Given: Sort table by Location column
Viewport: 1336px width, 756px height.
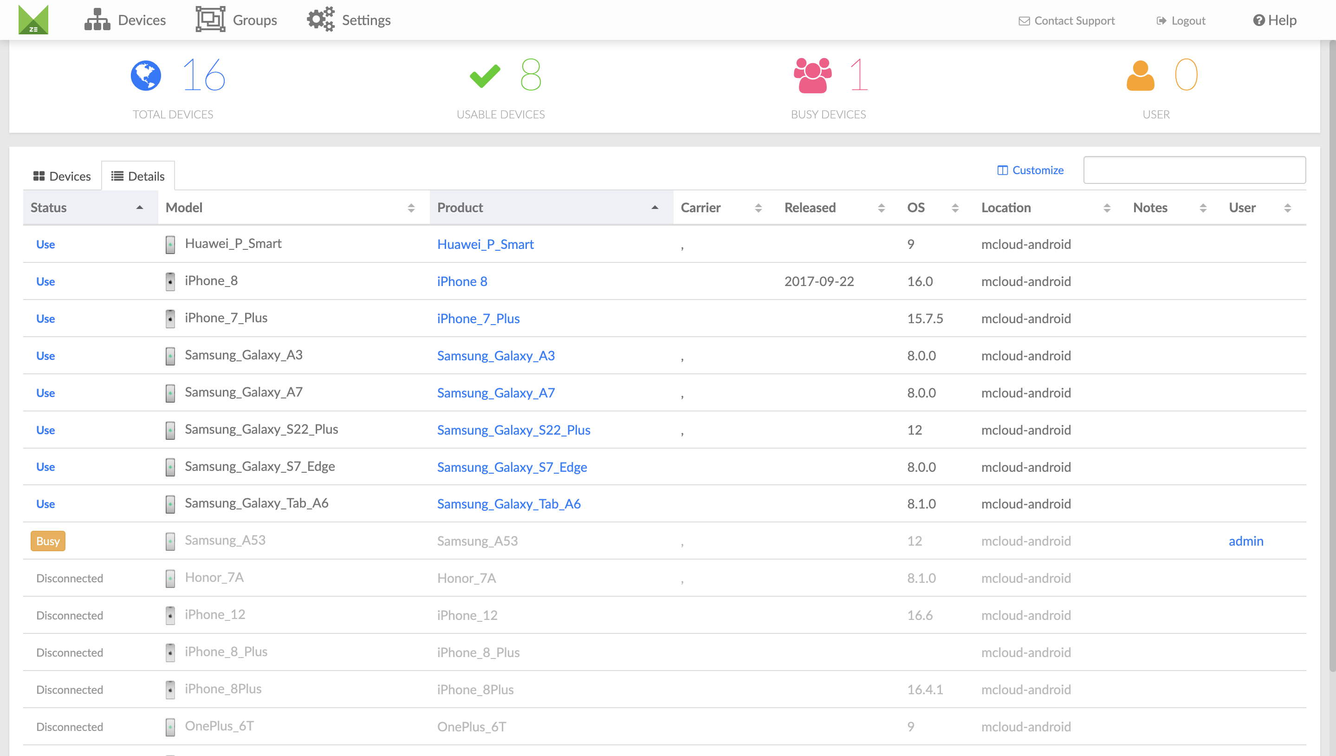Looking at the screenshot, I should pyautogui.click(x=1050, y=208).
